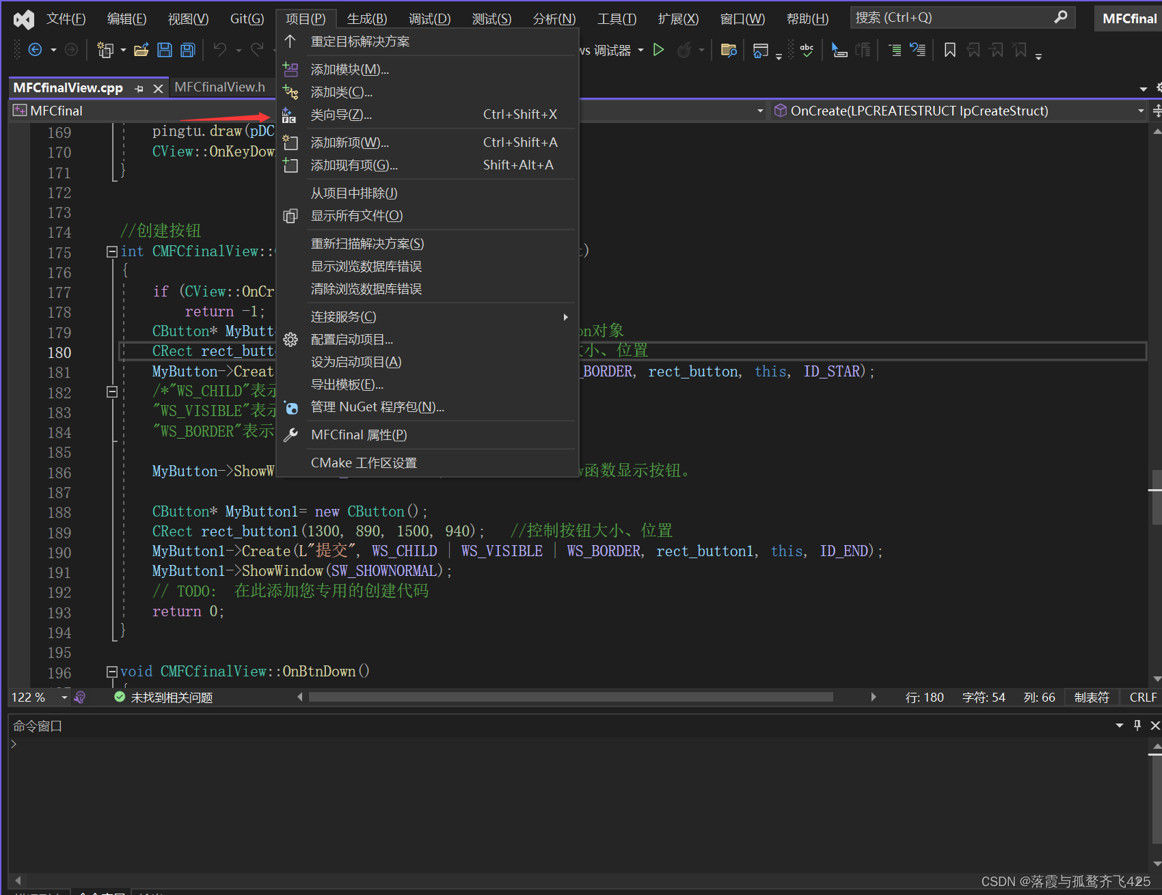This screenshot has width=1162, height=895.
Task: Open the 生成(B) menu
Action: pyautogui.click(x=367, y=18)
